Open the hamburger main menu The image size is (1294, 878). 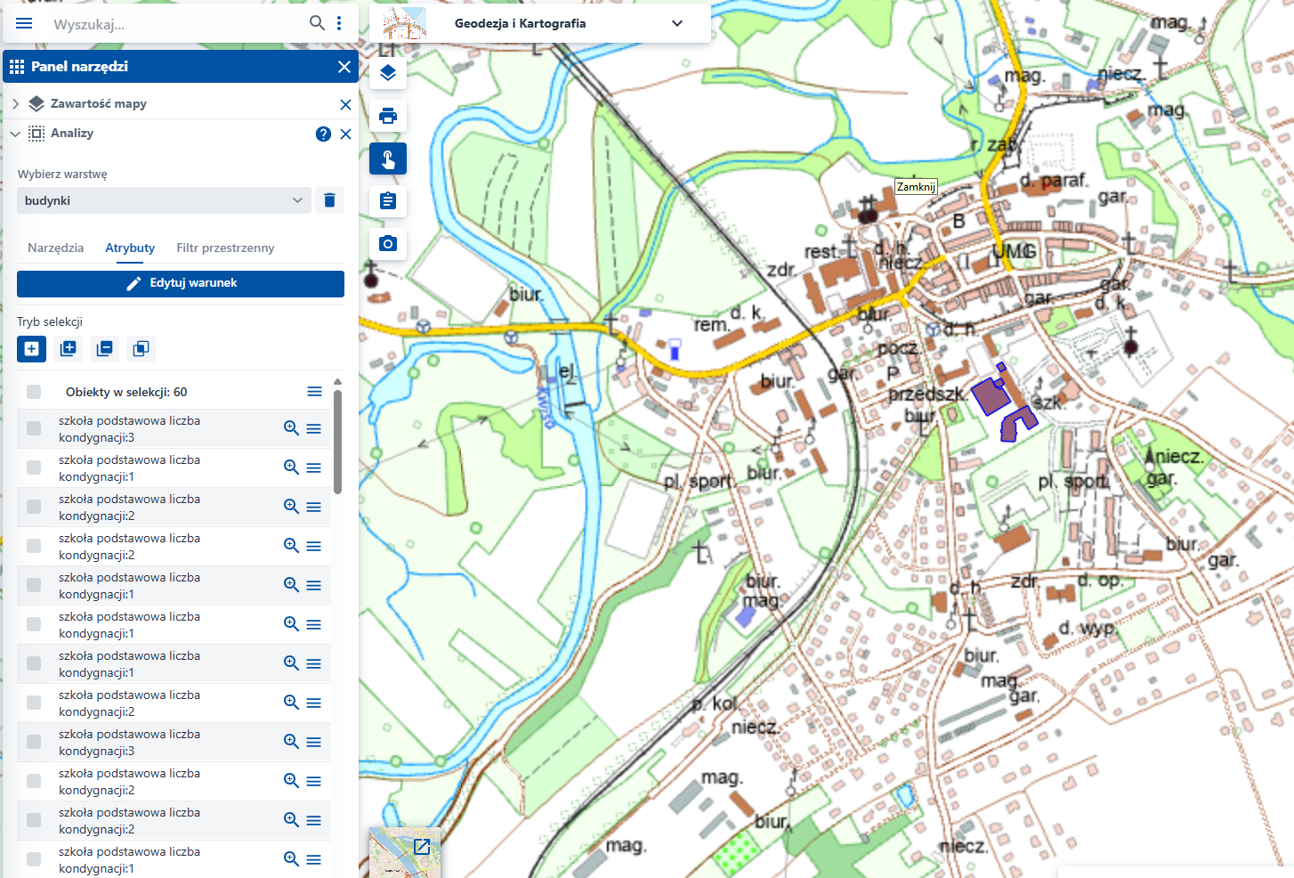click(24, 23)
